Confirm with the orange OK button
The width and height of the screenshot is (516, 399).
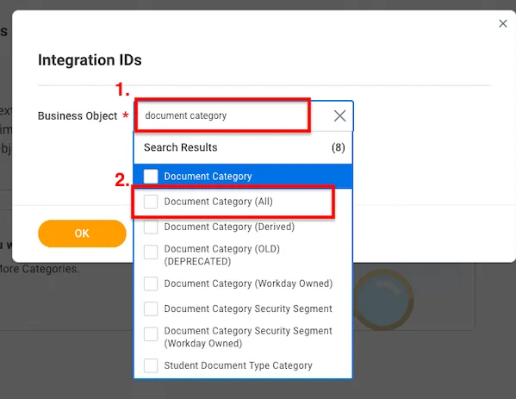pyautogui.click(x=82, y=234)
